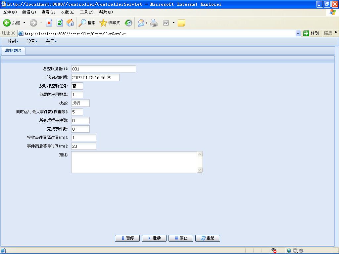Viewport: 339px width, 254px height.
Task: Open the History clock icon
Action: click(x=128, y=23)
